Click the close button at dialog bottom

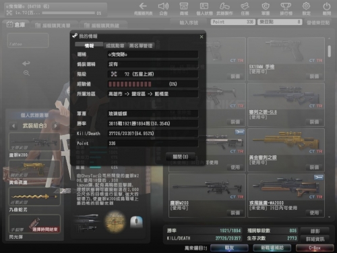181,157
